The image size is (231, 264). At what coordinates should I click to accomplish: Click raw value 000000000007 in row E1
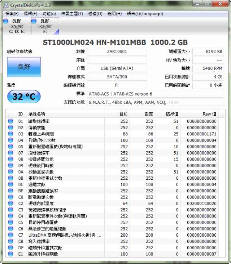pyautogui.click(x=202, y=254)
